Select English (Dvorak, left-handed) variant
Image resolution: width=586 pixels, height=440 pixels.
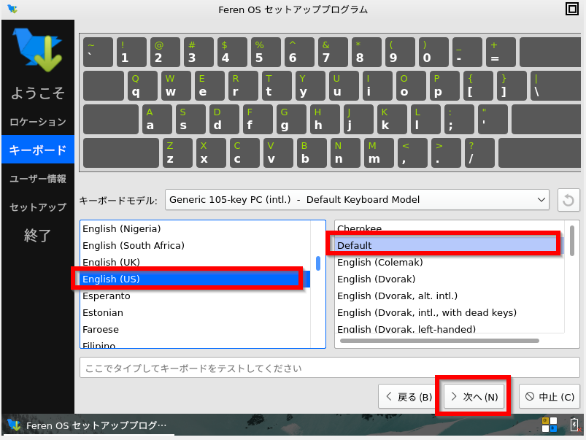point(450,328)
